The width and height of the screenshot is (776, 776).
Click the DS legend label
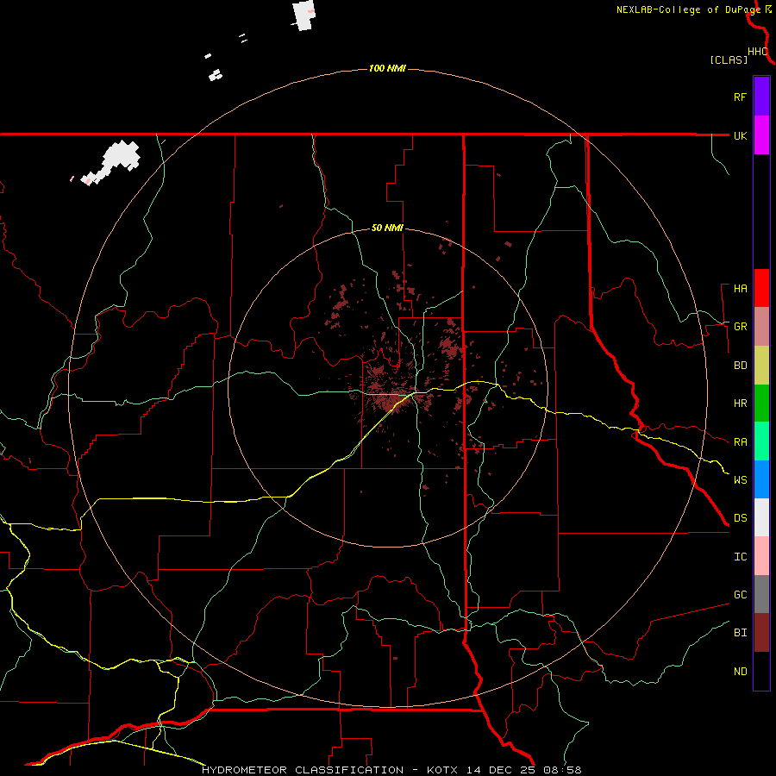(740, 518)
